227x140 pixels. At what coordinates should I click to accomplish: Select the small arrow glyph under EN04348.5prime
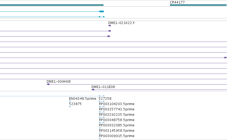tap(70, 101)
